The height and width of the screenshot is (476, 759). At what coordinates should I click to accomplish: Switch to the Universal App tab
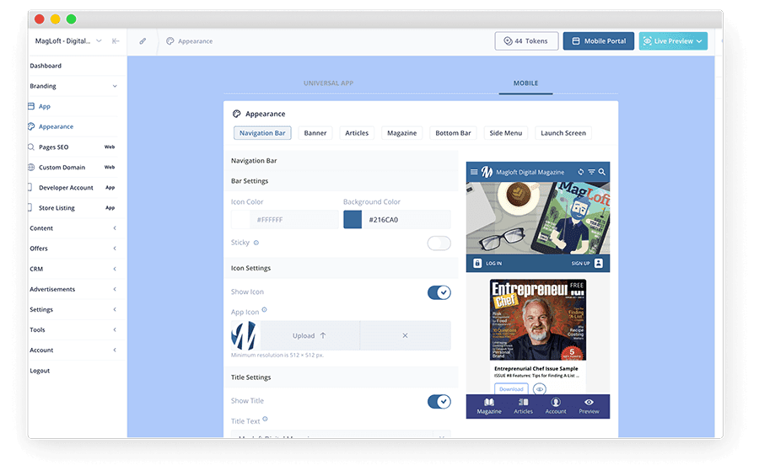(329, 83)
